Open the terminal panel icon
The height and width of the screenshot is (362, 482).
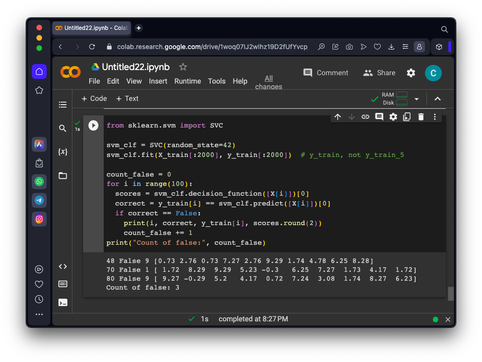(x=63, y=302)
